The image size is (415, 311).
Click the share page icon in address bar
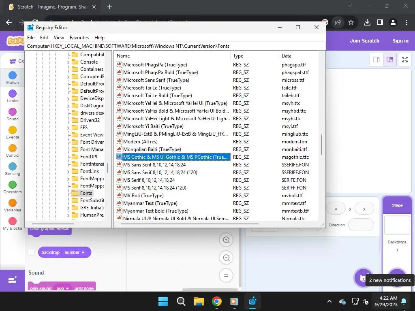338,23
